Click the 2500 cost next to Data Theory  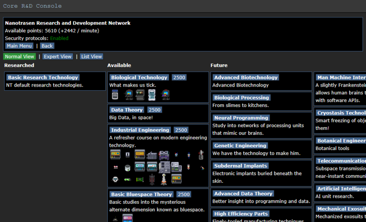[x=154, y=110]
